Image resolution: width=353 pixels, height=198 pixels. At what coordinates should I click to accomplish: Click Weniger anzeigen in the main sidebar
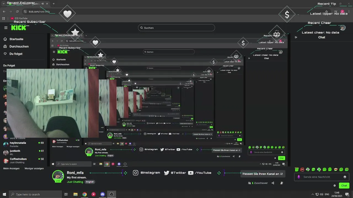click(34, 168)
